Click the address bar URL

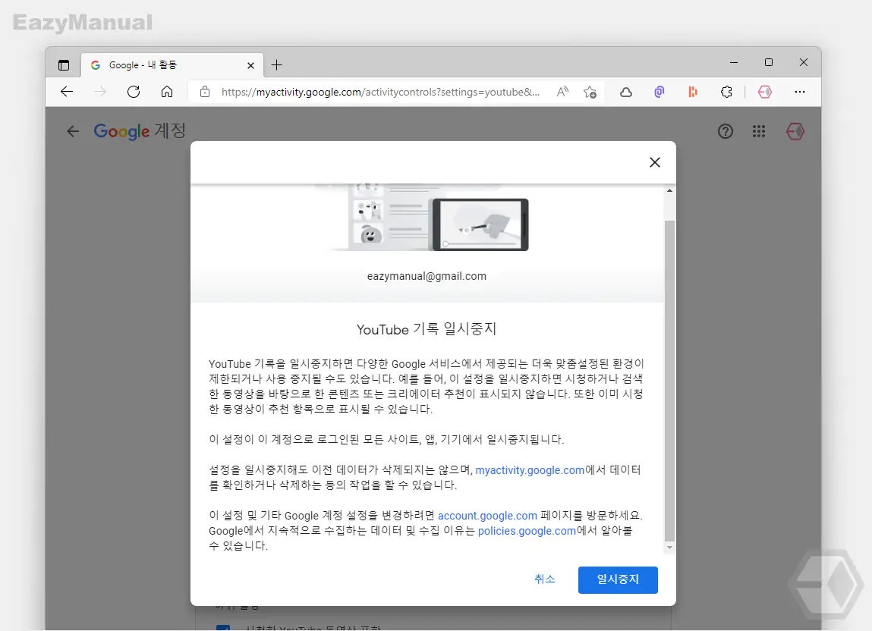[x=380, y=92]
